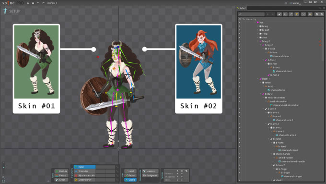Toggle Imágenes compensation
The image size is (326, 184).
tap(150, 175)
